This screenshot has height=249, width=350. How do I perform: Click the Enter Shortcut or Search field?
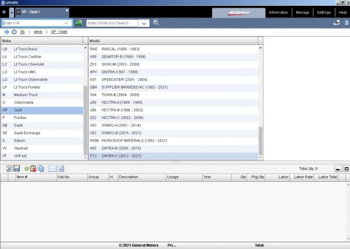112,23
